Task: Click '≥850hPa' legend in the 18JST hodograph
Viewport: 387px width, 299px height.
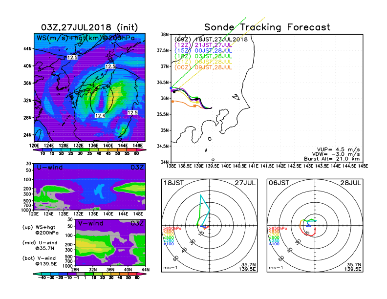Action: [x=172, y=229]
